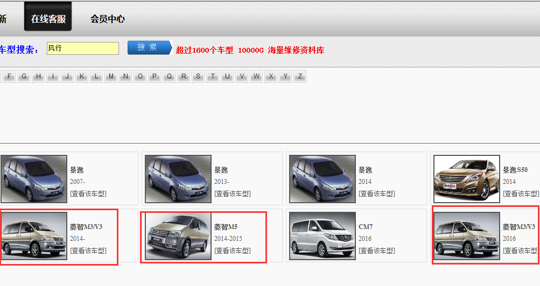Click red text 海量维修资料库
The height and width of the screenshot is (286, 540).
coord(296,50)
